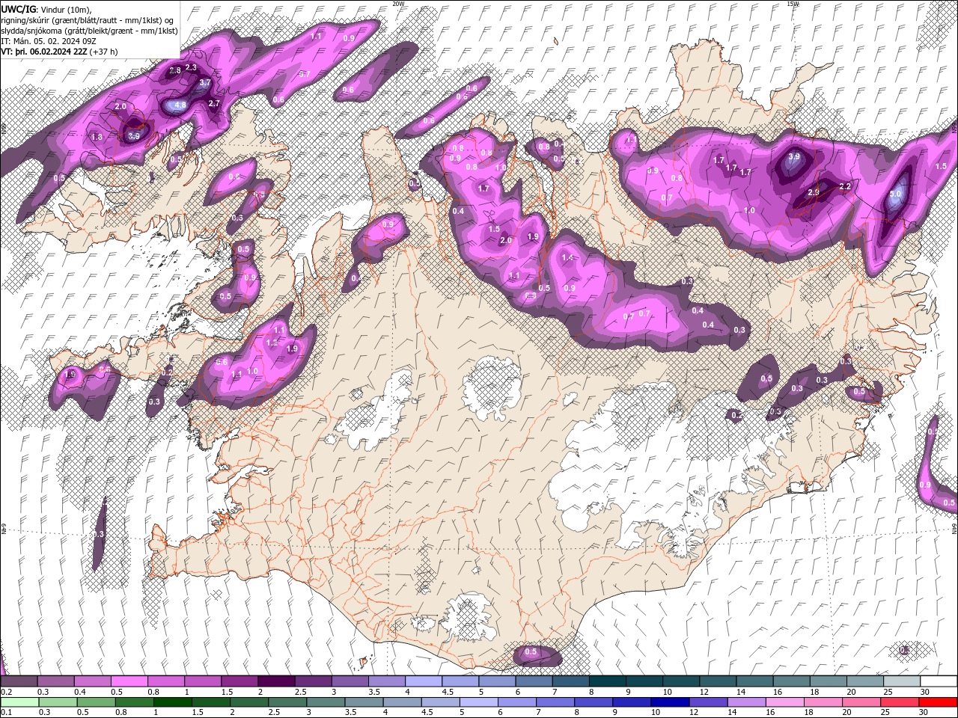Click the bright pink 0.5 swatch in upper legend
Screen dimensions: 958x718
[x=129, y=681]
